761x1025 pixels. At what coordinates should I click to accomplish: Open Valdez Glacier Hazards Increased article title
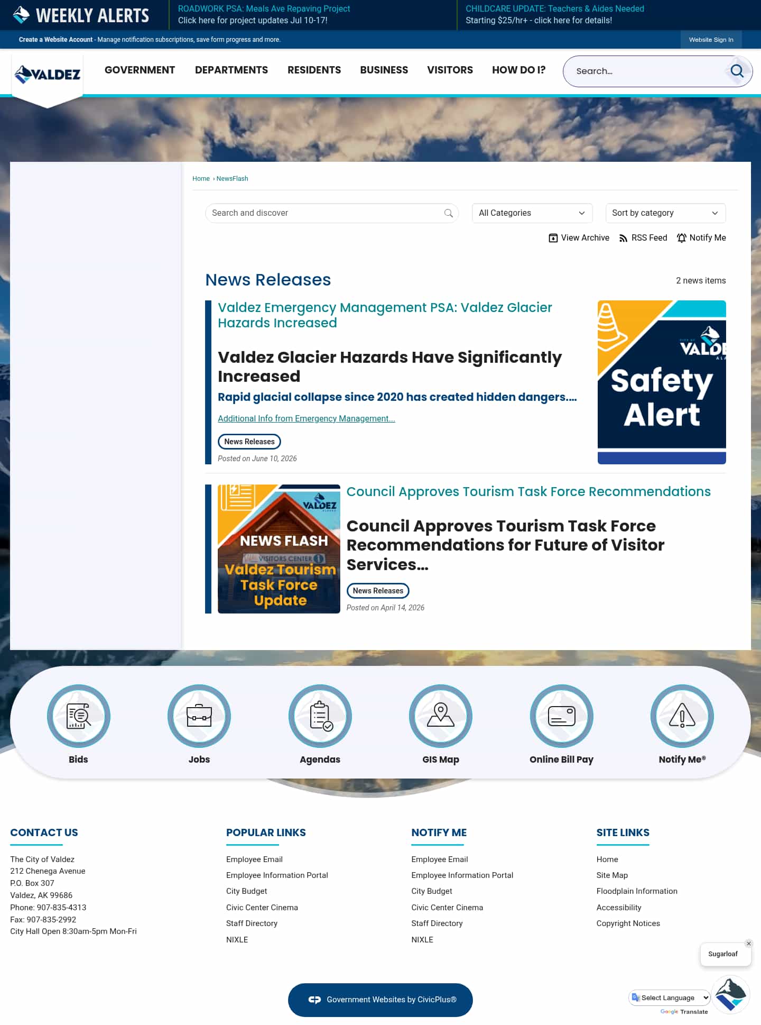pyautogui.click(x=385, y=315)
